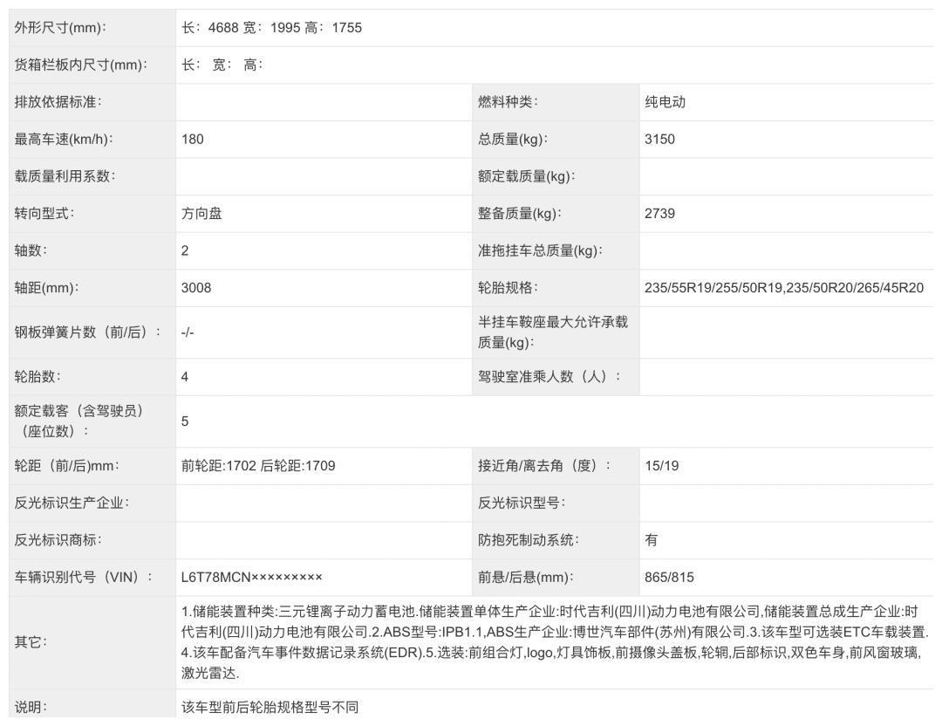942x726 pixels.
Task: Select the 纯电动 fuel type cell
Action: tap(665, 102)
